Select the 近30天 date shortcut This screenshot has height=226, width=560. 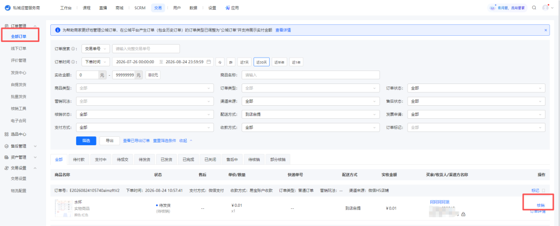262,62
